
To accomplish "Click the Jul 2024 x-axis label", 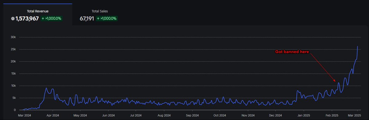I will (136, 116).
